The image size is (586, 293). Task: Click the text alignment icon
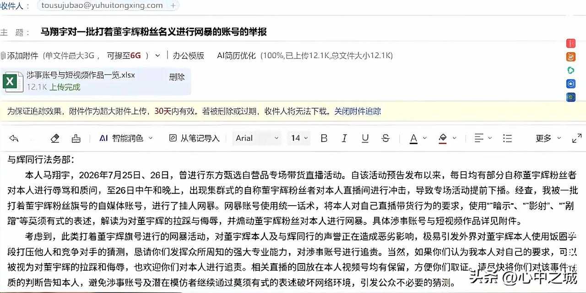coord(479,138)
